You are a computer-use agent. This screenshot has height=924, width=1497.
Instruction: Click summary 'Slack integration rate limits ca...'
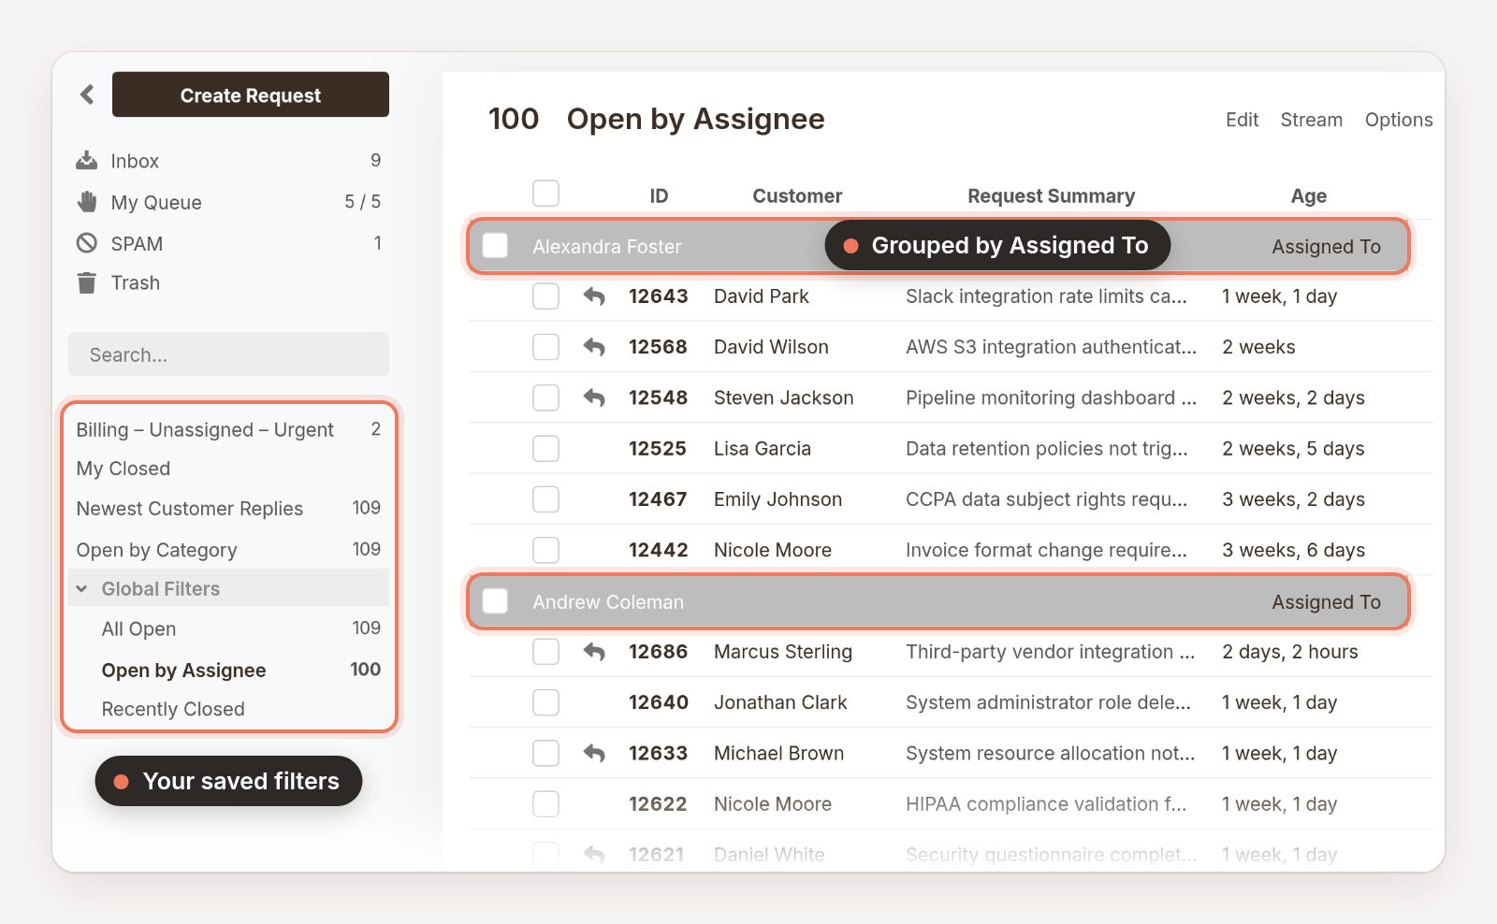1046,296
